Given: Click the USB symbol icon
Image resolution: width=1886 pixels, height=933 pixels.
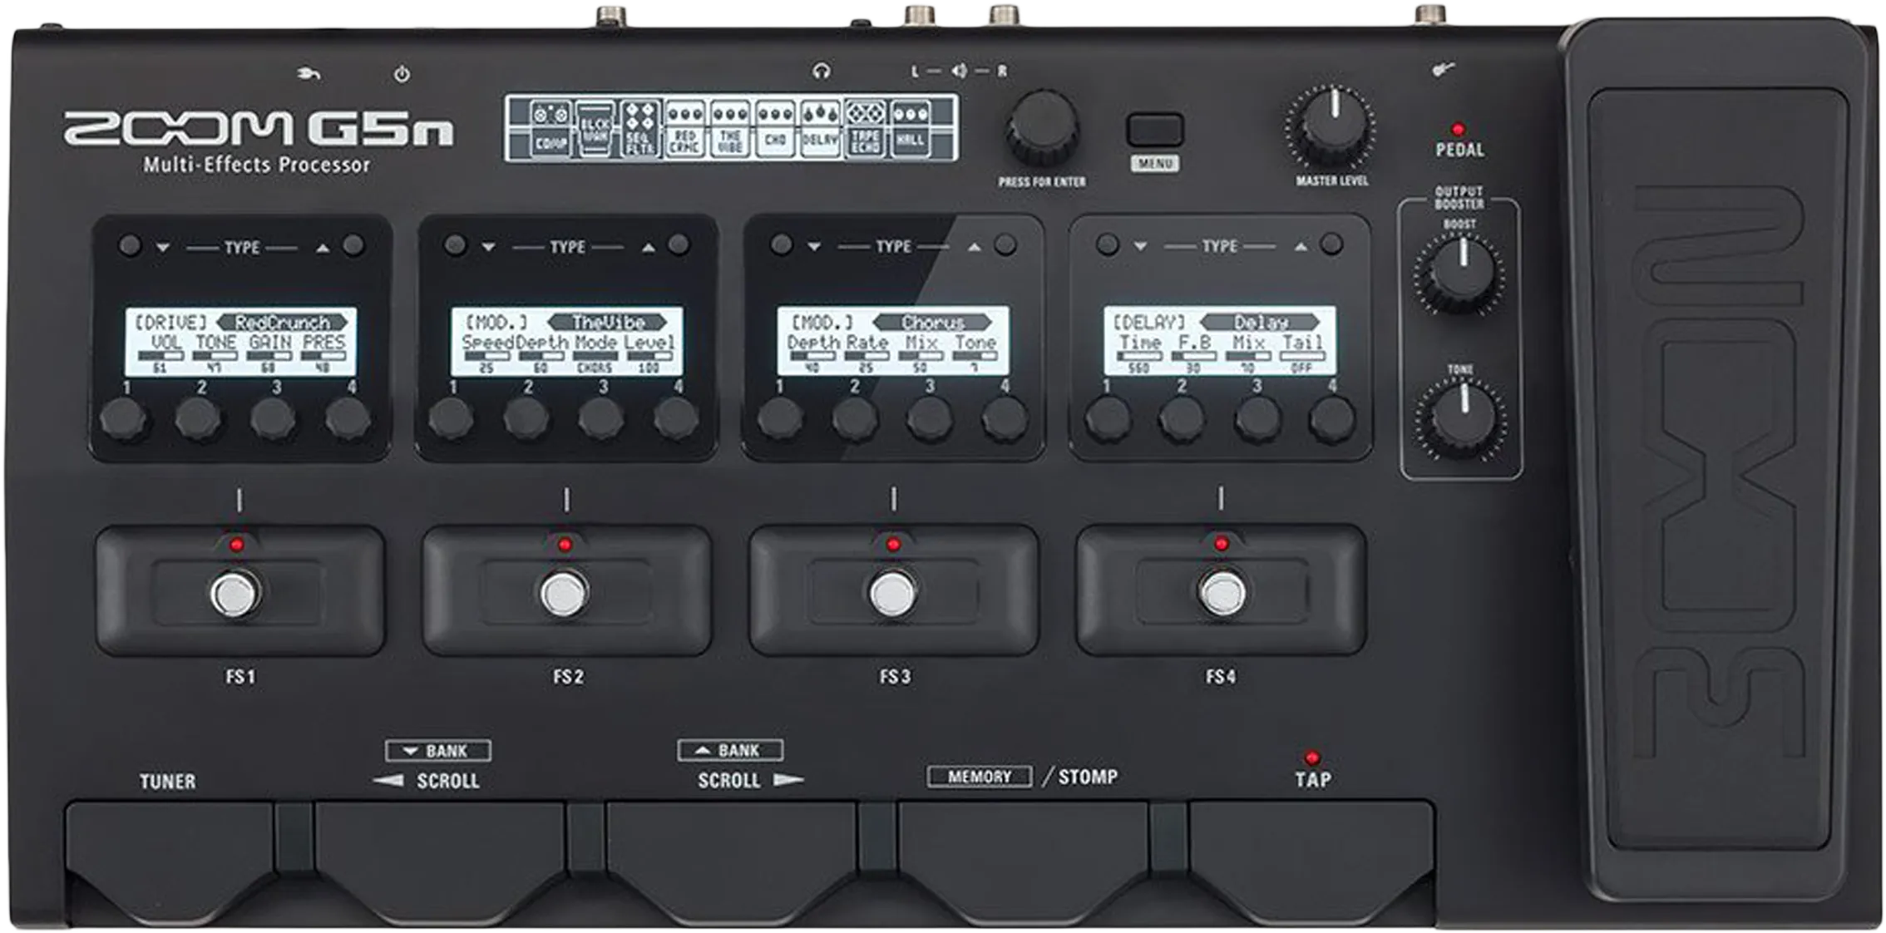Looking at the screenshot, I should [x=309, y=74].
